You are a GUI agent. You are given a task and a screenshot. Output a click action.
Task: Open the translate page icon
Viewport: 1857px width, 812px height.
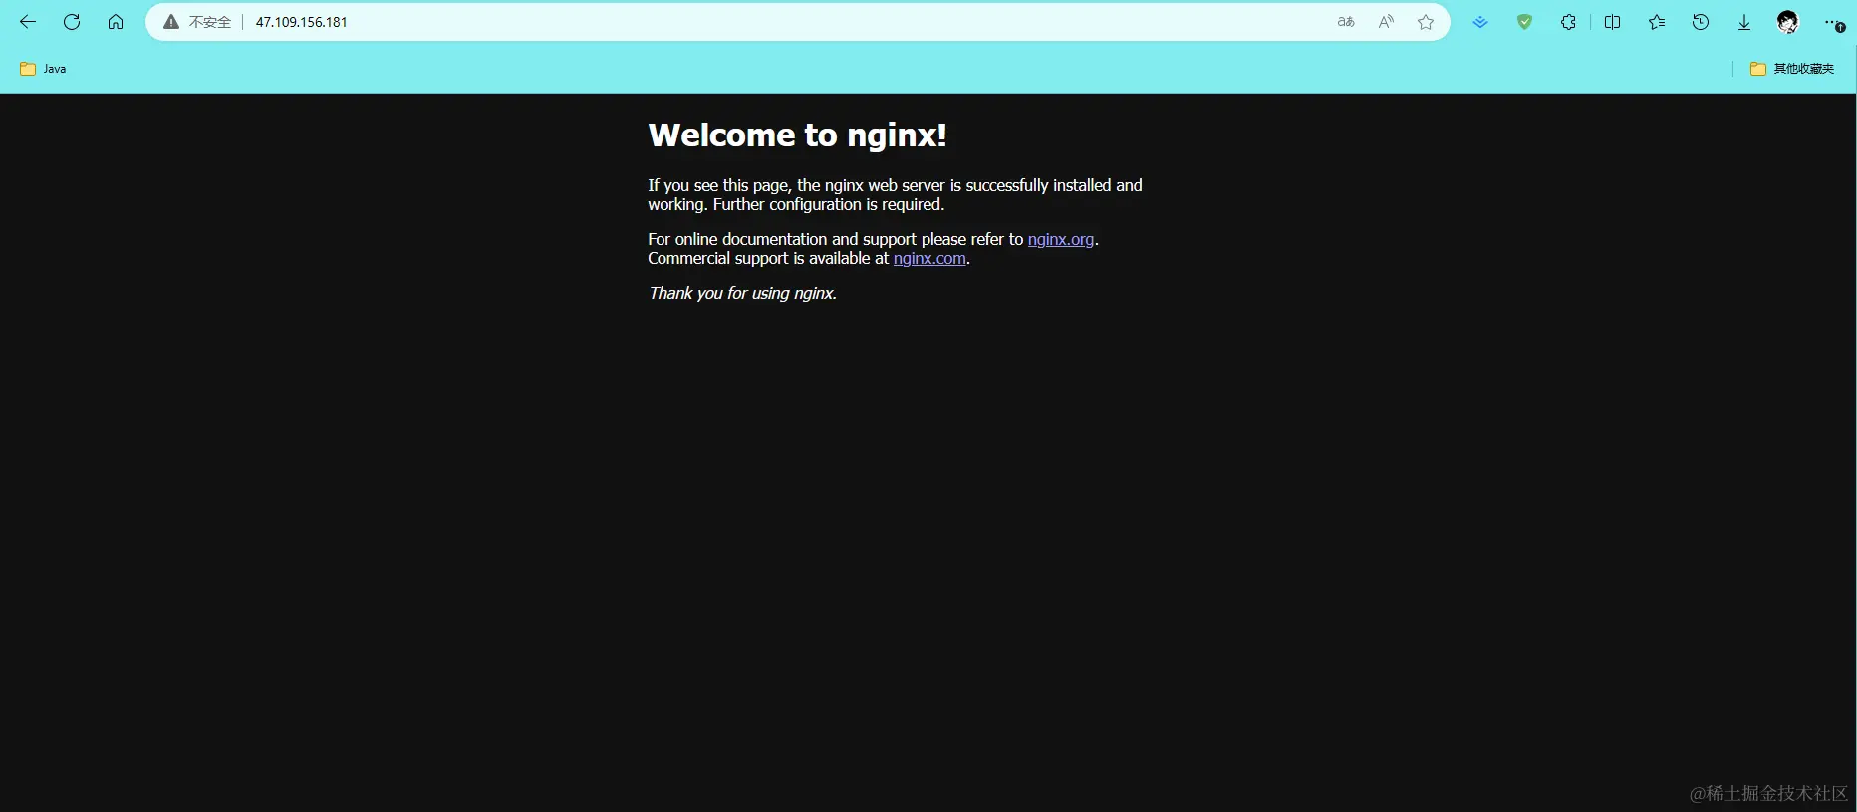(1346, 22)
